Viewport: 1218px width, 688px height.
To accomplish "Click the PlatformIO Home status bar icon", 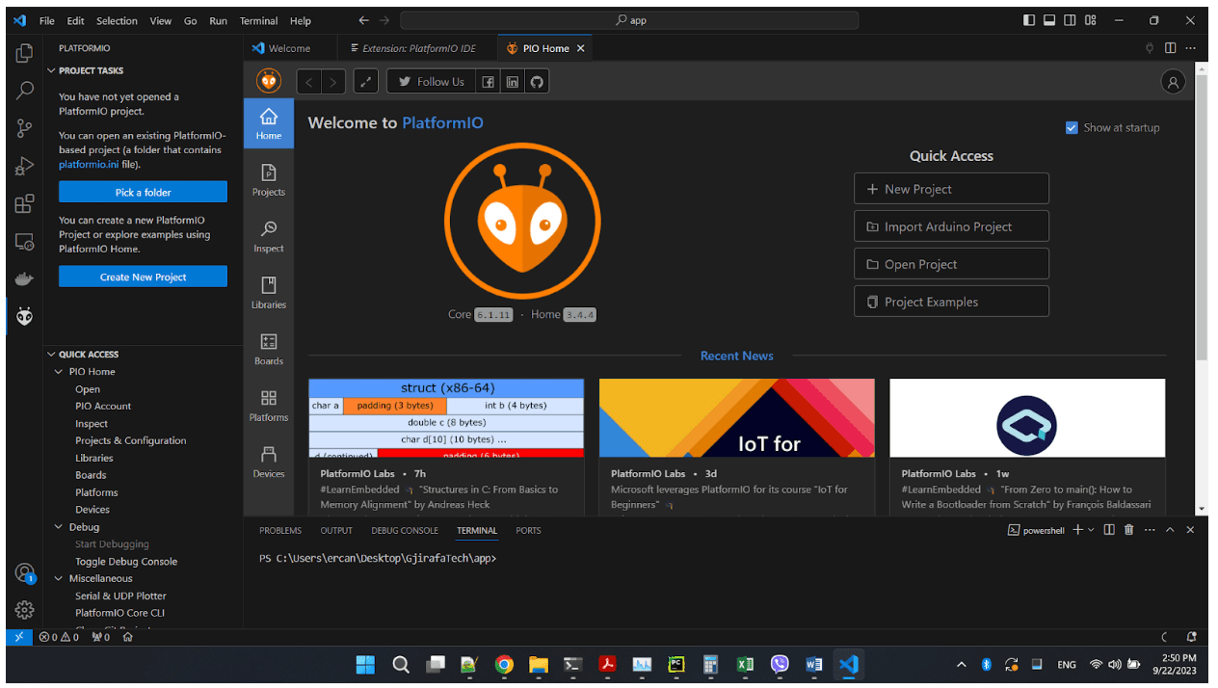I will [127, 637].
